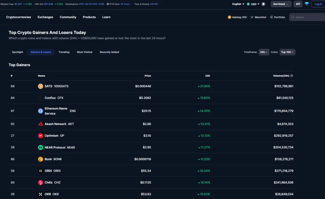325x199 pixels.
Task: Open the Community menu
Action: pyautogui.click(x=68, y=17)
